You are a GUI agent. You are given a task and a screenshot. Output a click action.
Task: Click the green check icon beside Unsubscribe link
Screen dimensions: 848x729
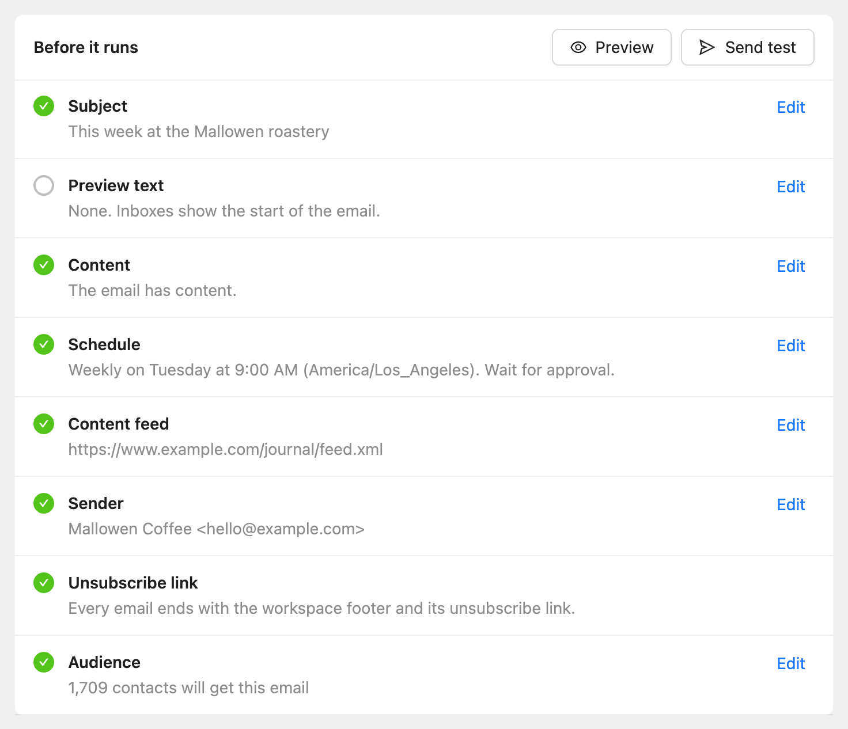pyautogui.click(x=44, y=583)
